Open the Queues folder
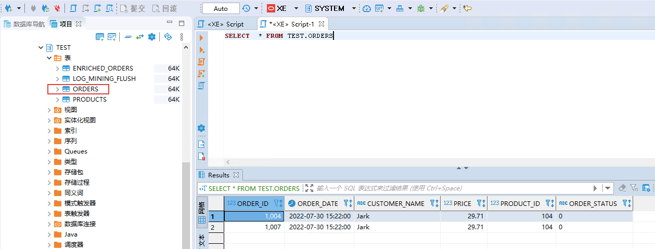 click(x=76, y=151)
